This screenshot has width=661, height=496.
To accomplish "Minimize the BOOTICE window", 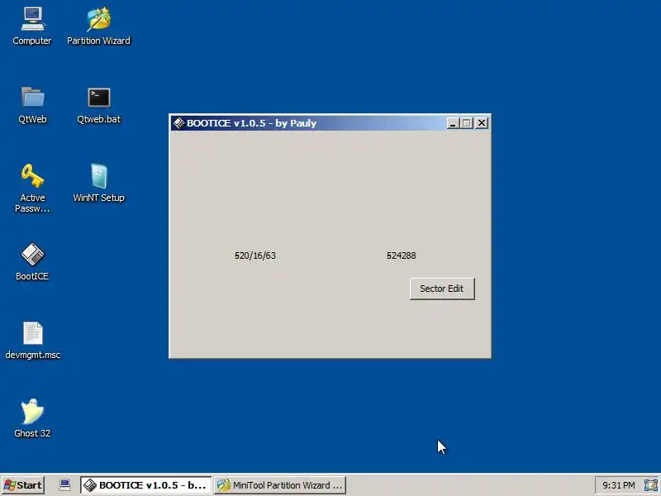I will [453, 122].
